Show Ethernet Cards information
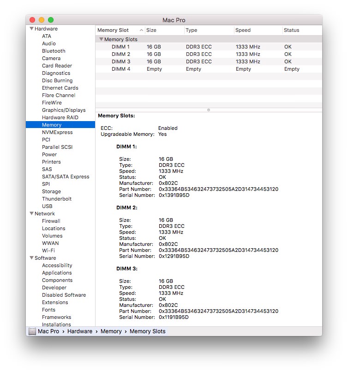348x373 pixels. 60,88
